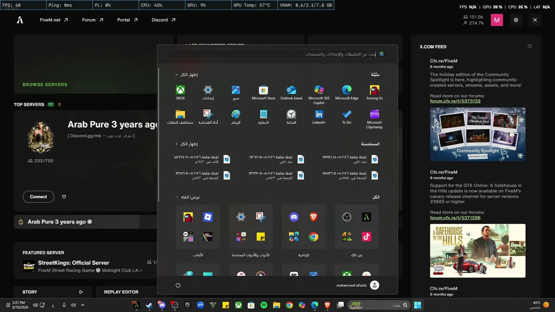This screenshot has height=312, width=555.
Task: Expand the hidden system tray icons chevron
Action: pyautogui.click(x=83, y=305)
